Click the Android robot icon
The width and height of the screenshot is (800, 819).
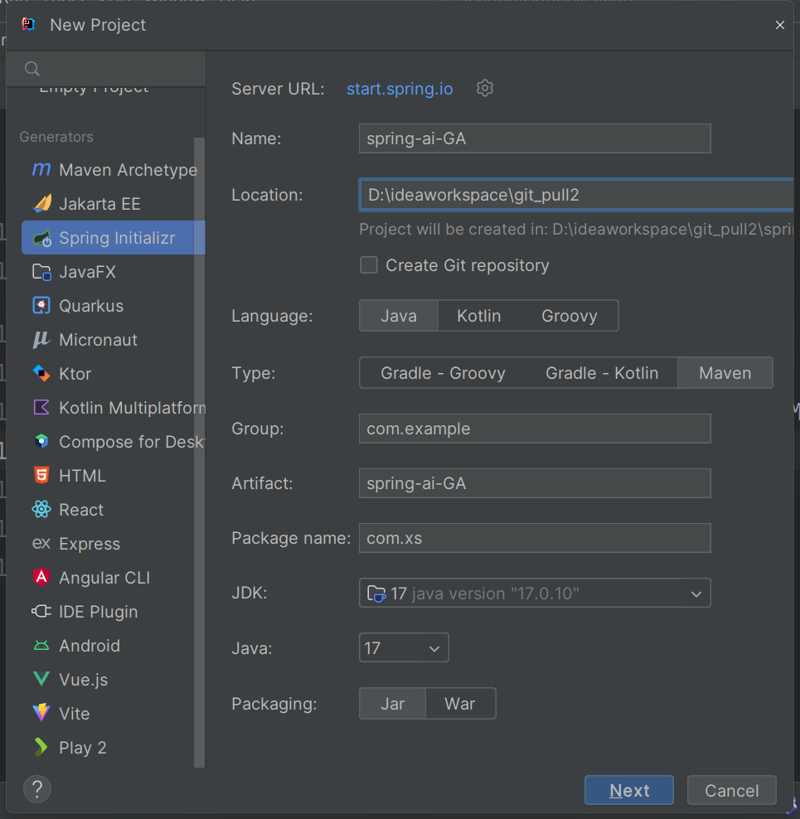click(41, 646)
